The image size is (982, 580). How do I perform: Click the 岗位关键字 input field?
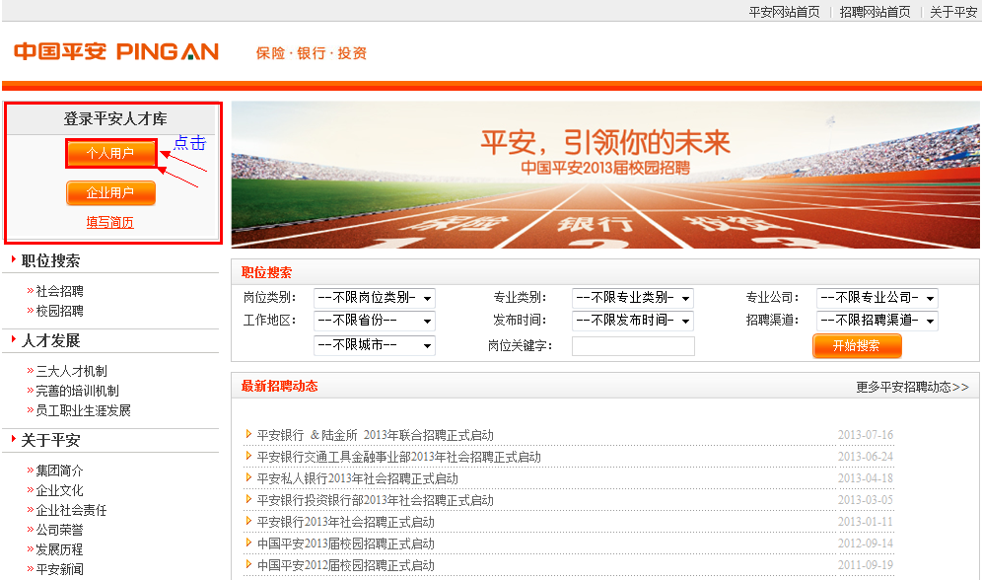(x=633, y=346)
